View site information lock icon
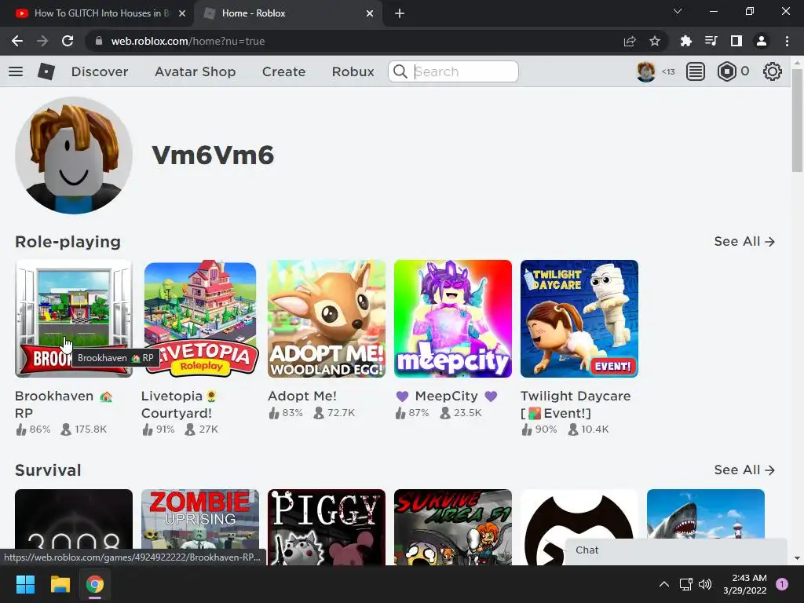Viewport: 804px width, 603px height. click(x=99, y=41)
